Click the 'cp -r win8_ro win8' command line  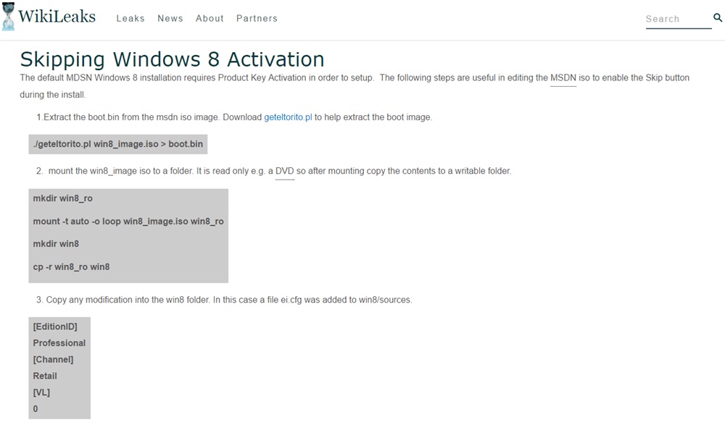click(71, 267)
